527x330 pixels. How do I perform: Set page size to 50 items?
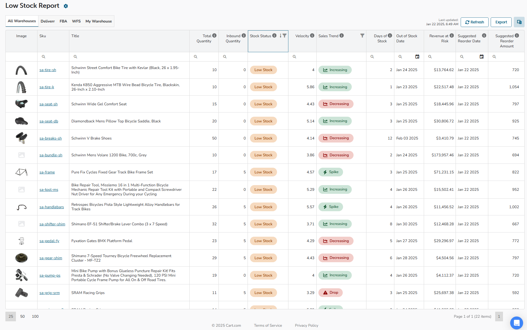[23, 316]
